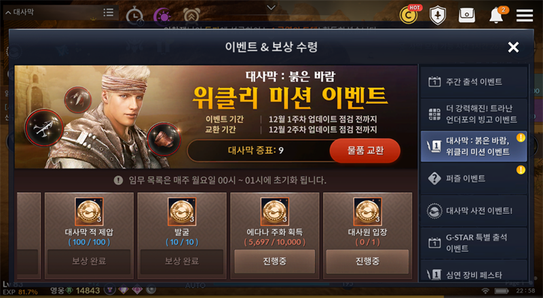This screenshot has height=298, width=543.
Task: Open the 대사막 사전 이벤트! entry
Action: pos(473,210)
